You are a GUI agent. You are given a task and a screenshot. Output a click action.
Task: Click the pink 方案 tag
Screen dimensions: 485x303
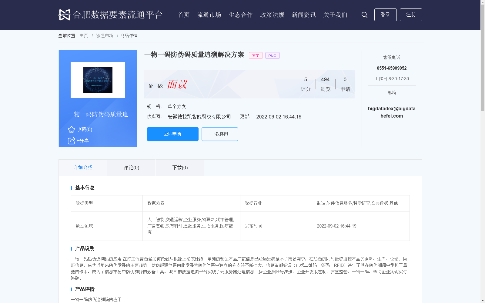256,55
